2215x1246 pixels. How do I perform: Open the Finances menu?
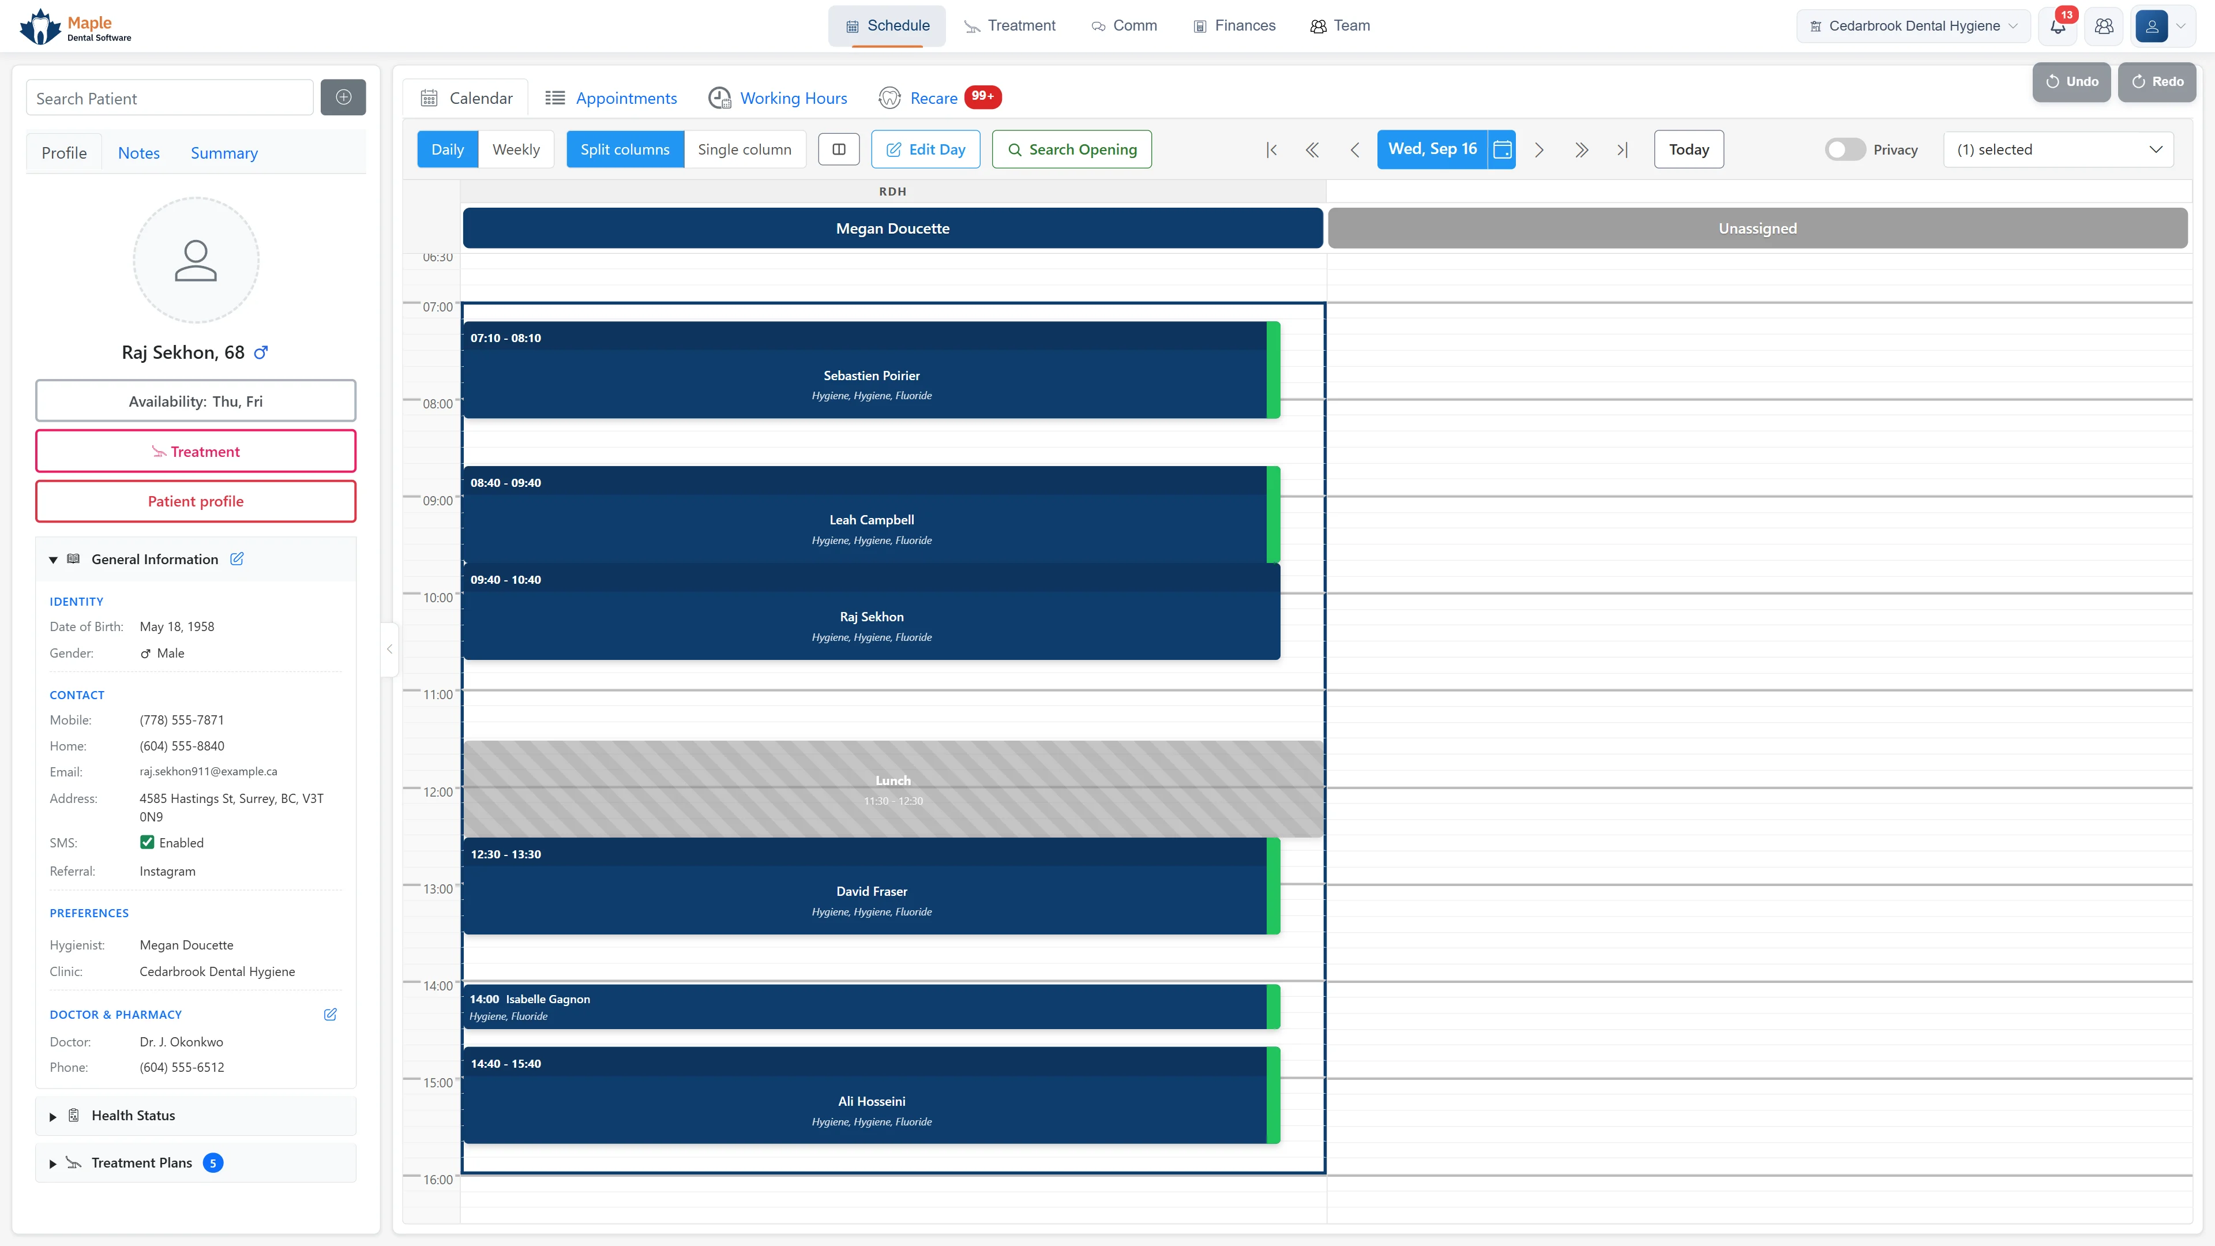tap(1234, 26)
